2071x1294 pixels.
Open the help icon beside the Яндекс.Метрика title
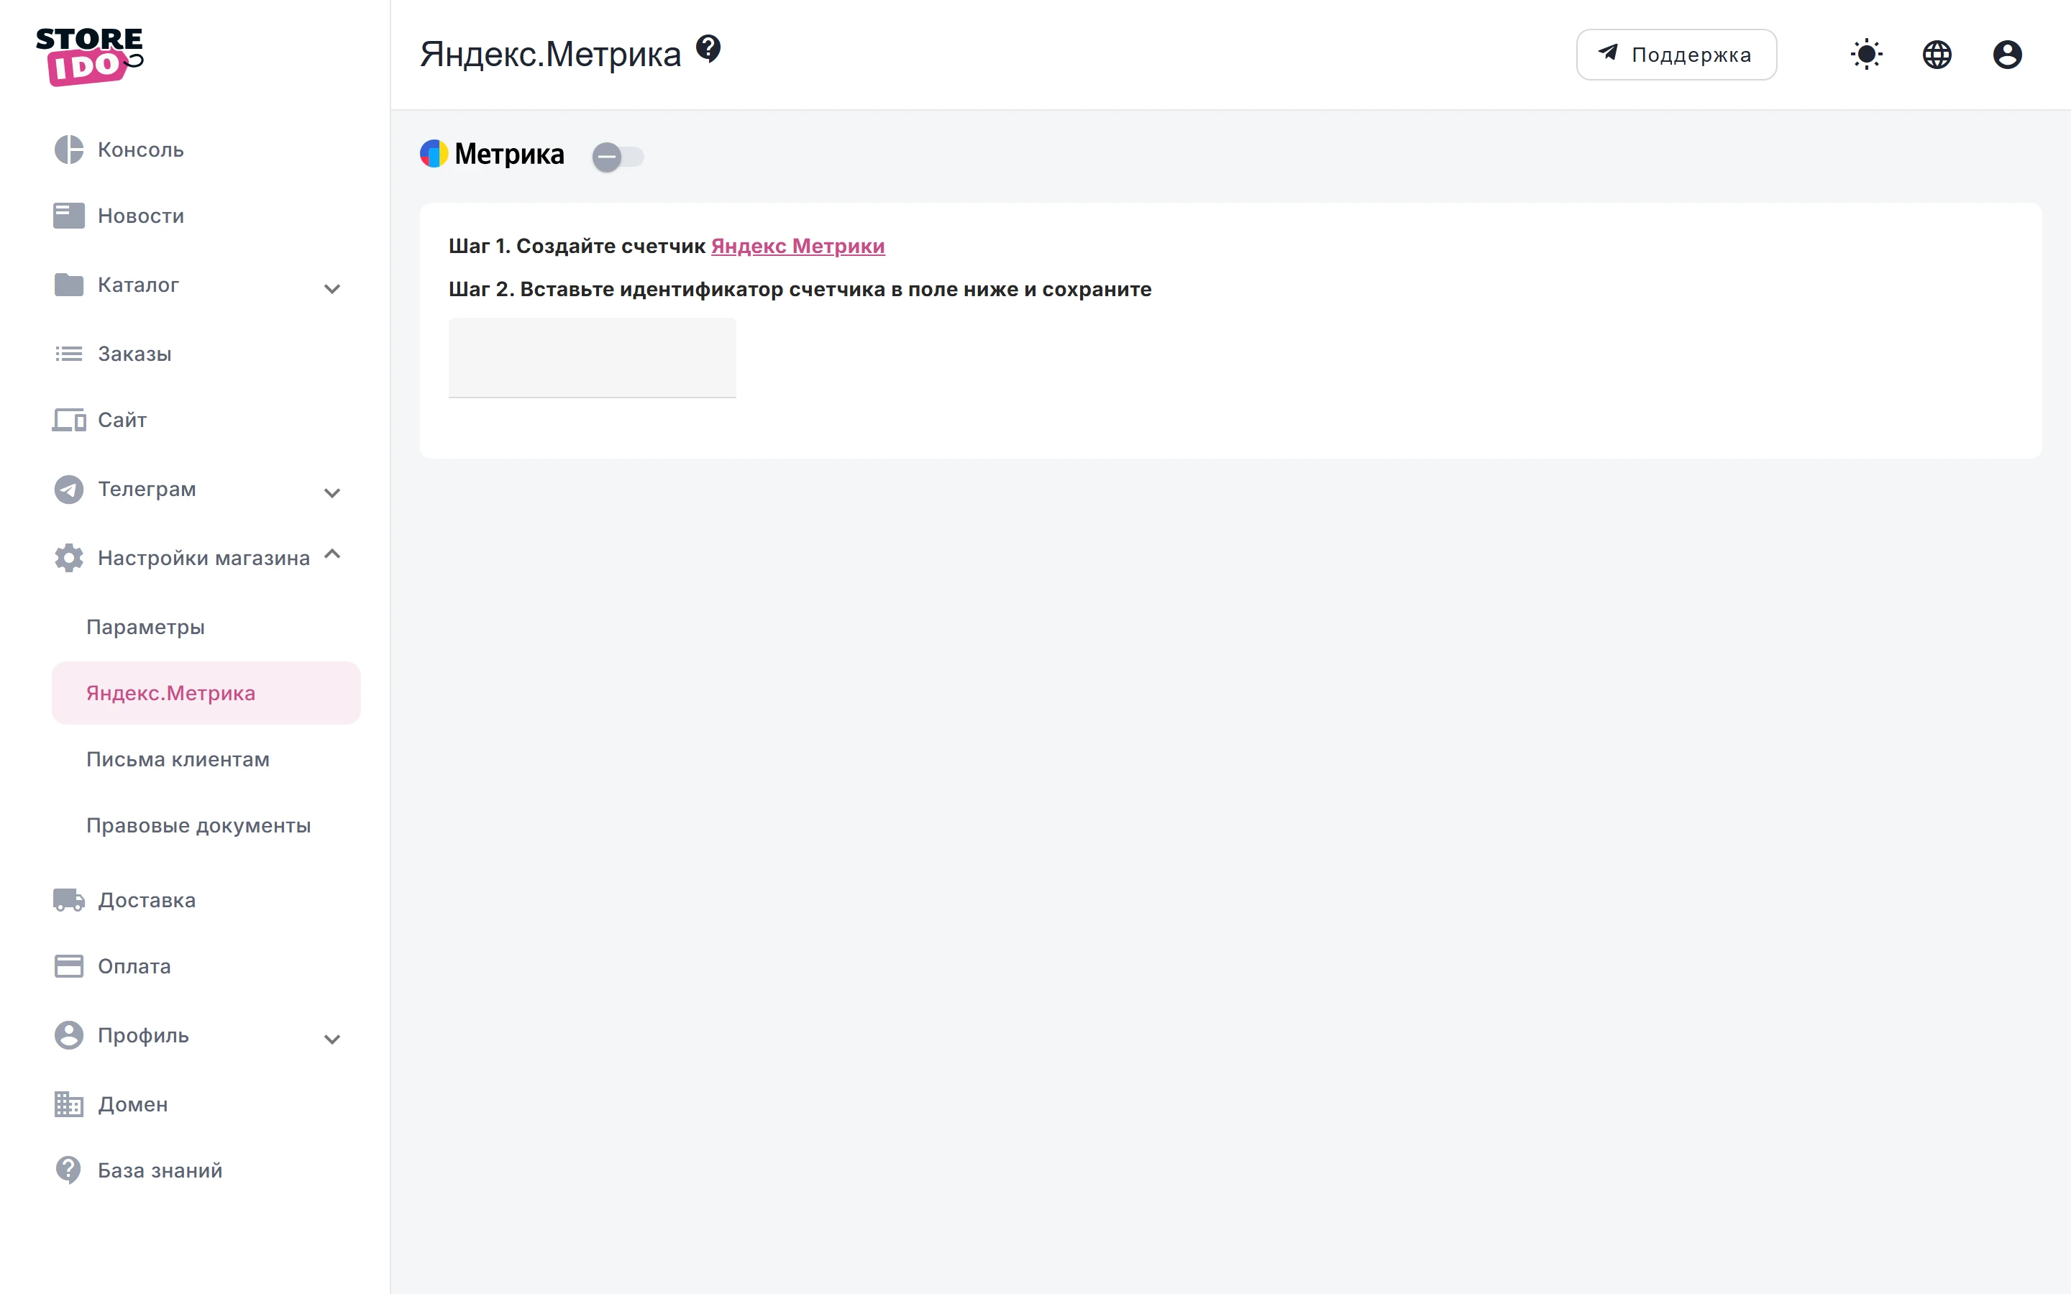[x=708, y=49]
